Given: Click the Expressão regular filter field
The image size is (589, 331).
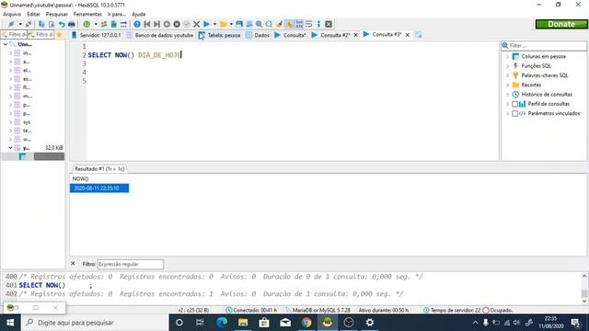Looking at the screenshot, I should [x=131, y=264].
